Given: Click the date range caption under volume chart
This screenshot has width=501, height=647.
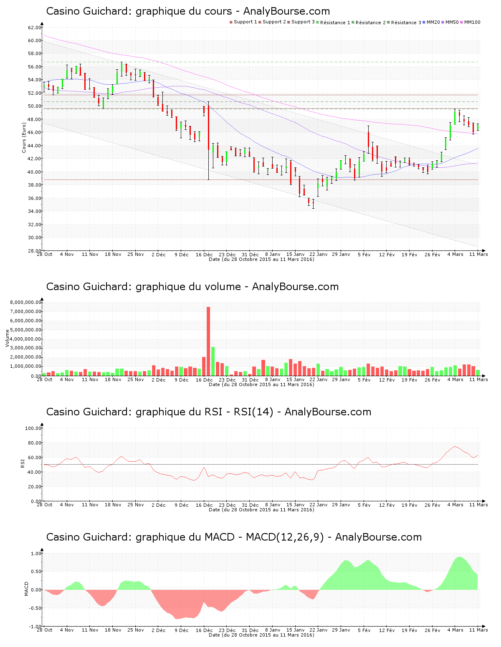Looking at the screenshot, I should [261, 384].
